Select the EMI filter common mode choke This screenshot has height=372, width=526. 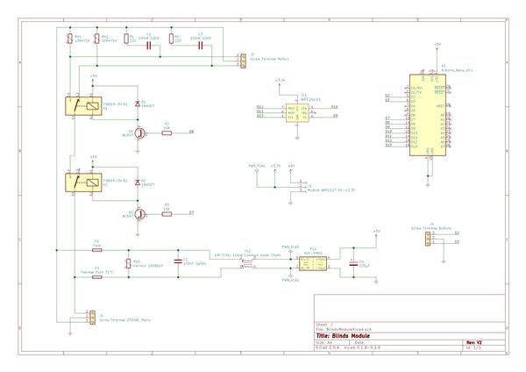[x=249, y=263]
